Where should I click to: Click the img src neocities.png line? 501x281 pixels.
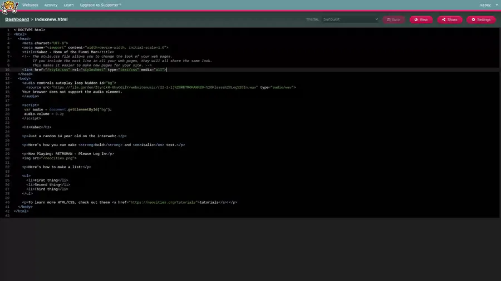click(49, 158)
